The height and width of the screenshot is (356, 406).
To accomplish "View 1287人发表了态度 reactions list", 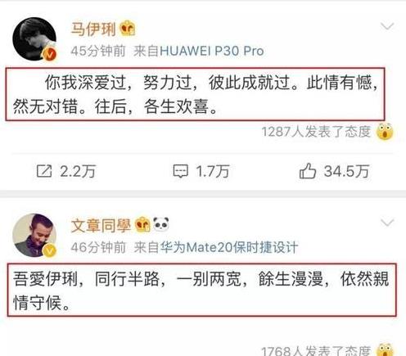I will [316, 132].
